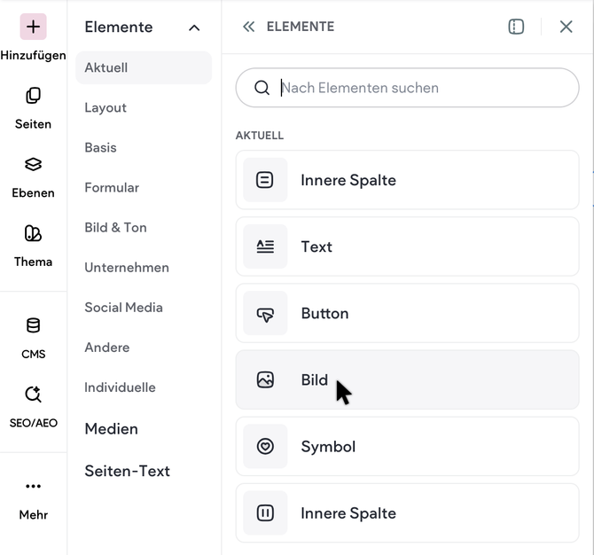Focus the Nach Elementen suchen field

pyautogui.click(x=407, y=88)
